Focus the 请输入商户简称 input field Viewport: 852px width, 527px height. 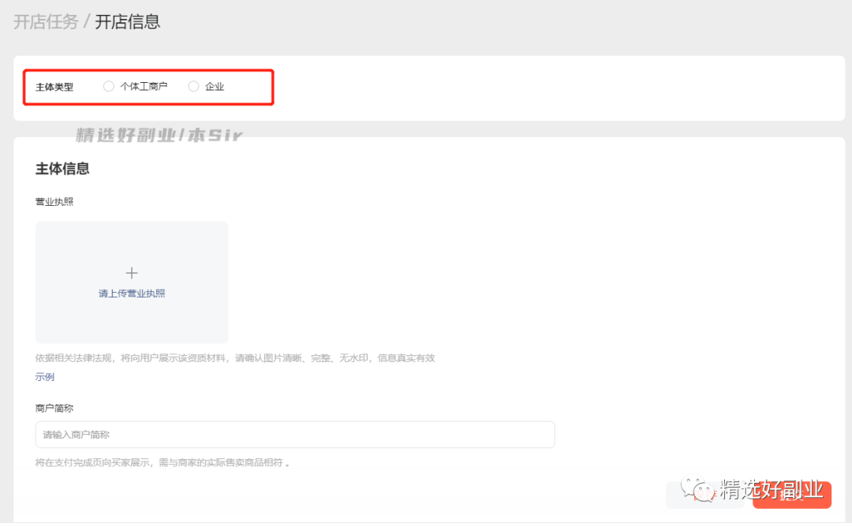[x=295, y=435]
